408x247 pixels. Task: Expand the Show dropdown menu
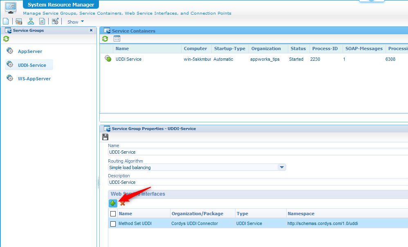(76, 22)
